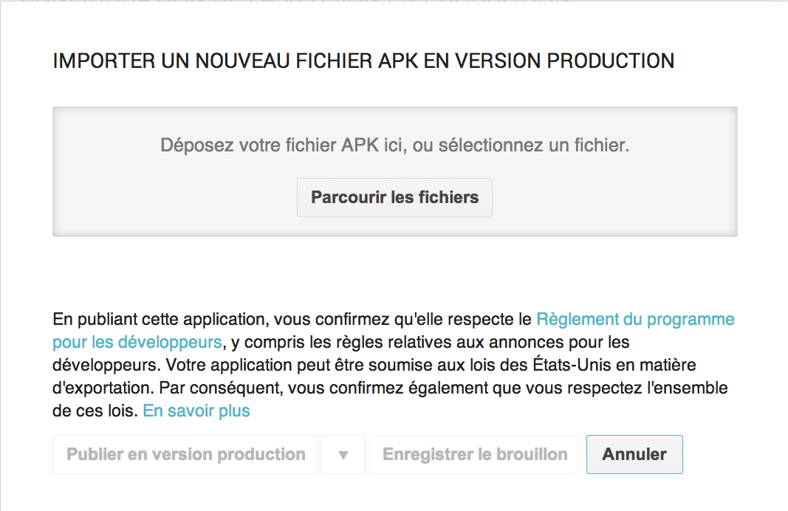Cancel the import with Annuler
788x511 pixels.
[x=634, y=454]
